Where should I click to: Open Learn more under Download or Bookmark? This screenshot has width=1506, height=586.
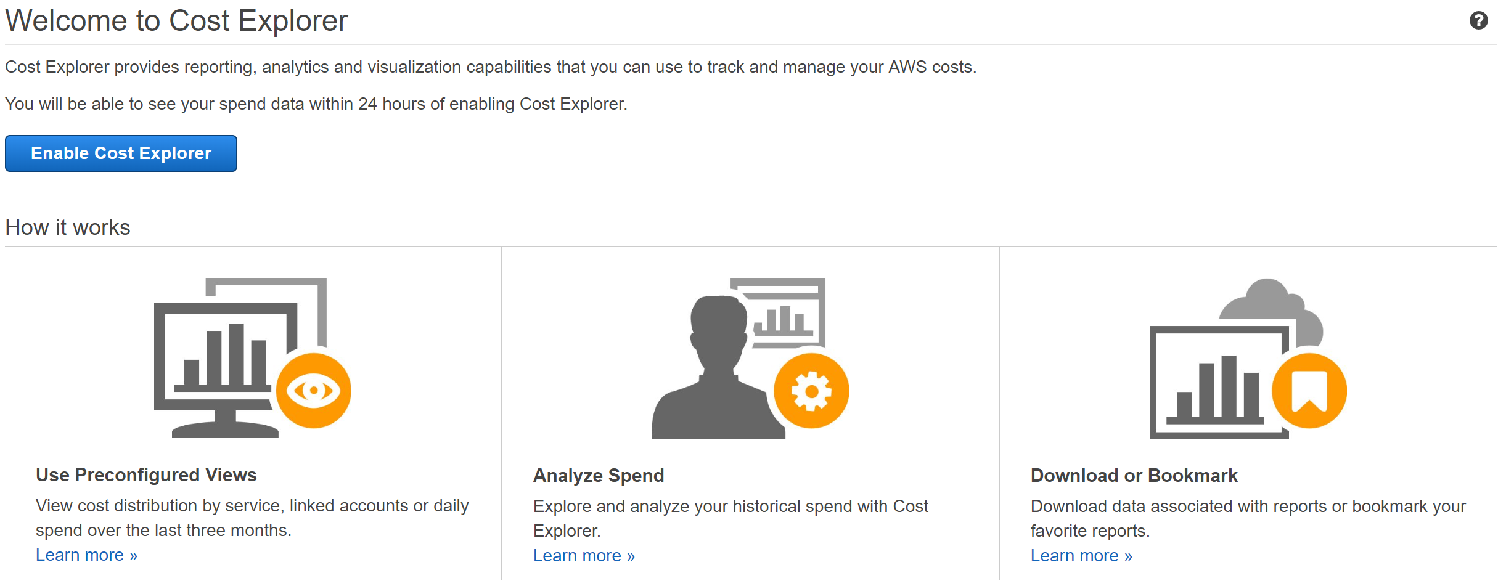pos(1081,556)
